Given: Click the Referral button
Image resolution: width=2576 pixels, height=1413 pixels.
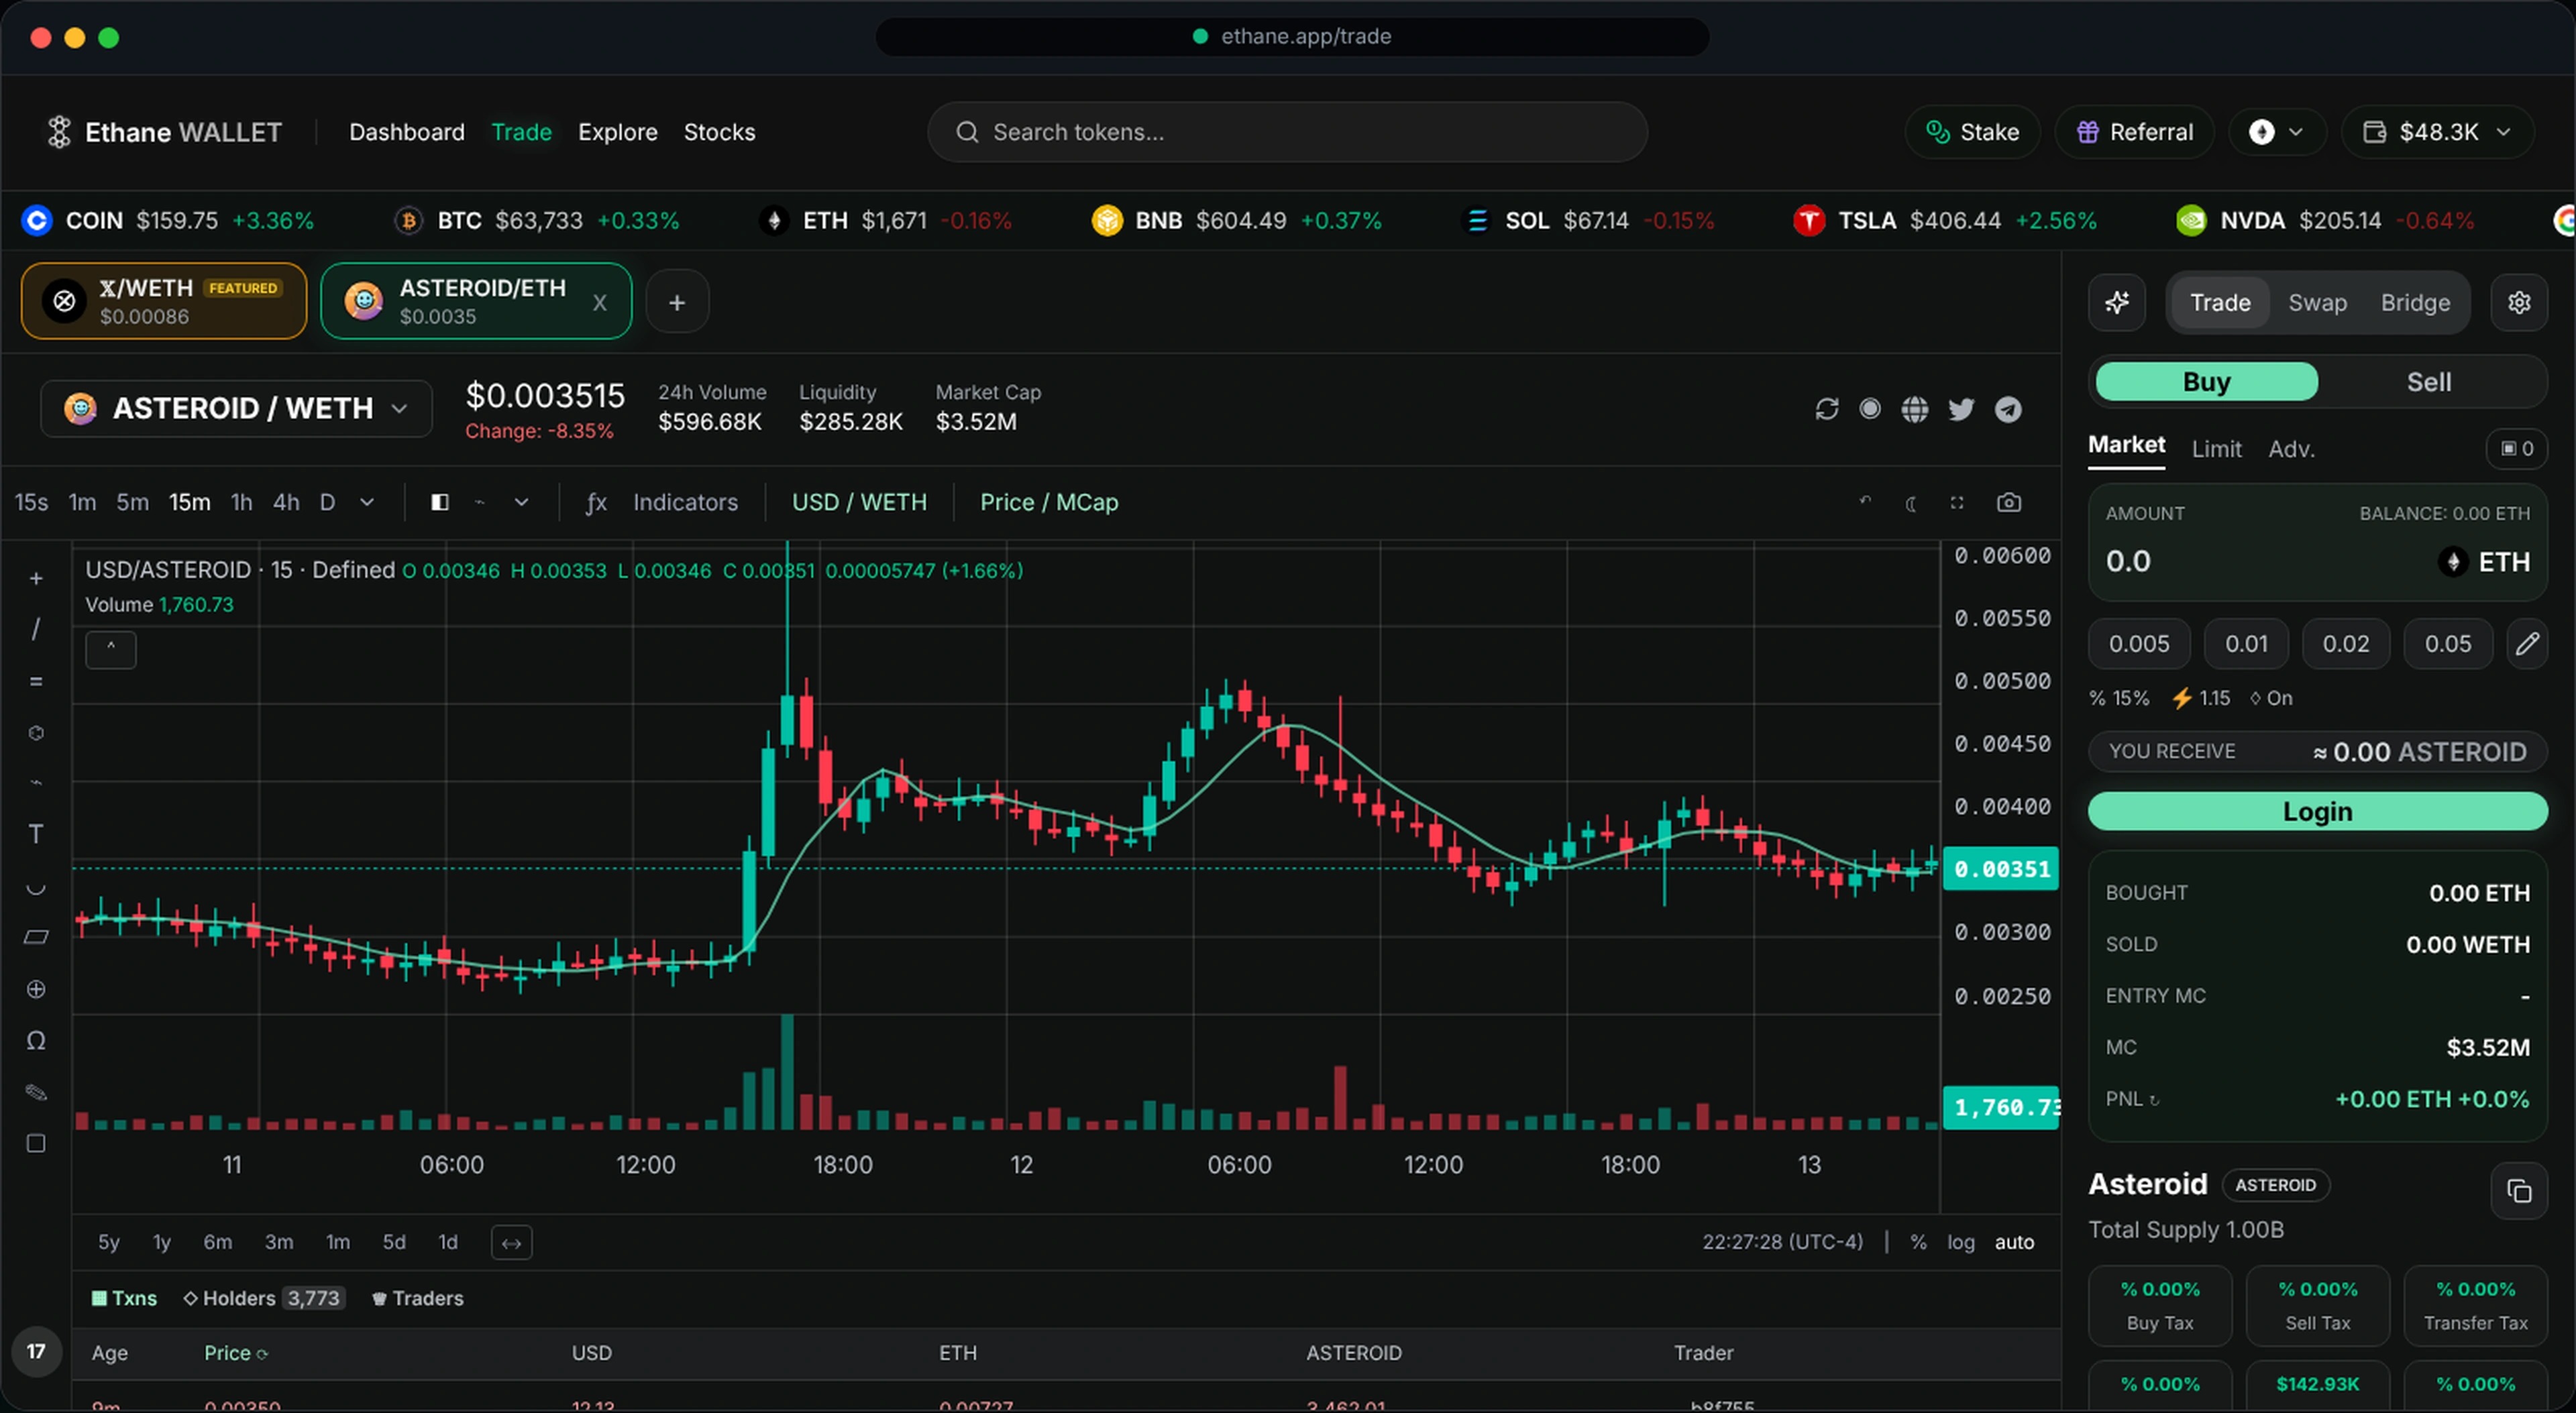Looking at the screenshot, I should (2134, 132).
